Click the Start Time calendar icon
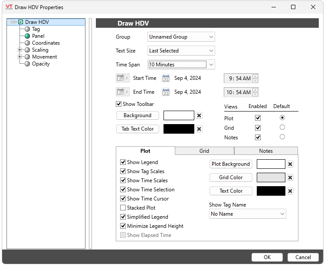Screen dimensions: 324x266 point(166,79)
